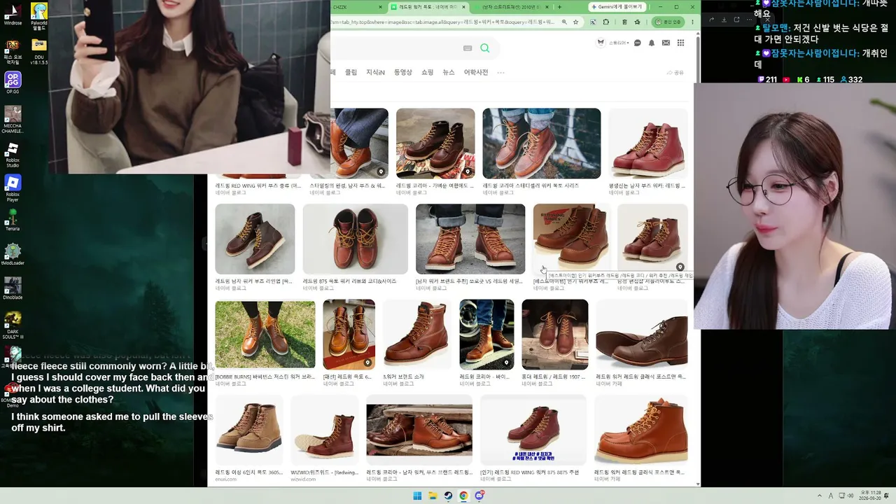Open Steam from taskbar
Image resolution: width=896 pixels, height=504 pixels.
448,496
